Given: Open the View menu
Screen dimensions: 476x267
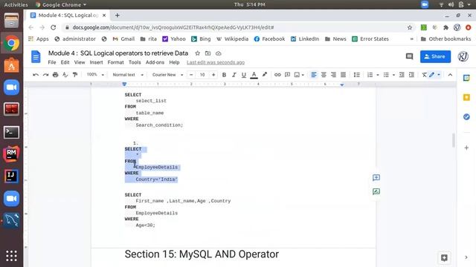Looking at the screenshot, I should tap(80, 62).
